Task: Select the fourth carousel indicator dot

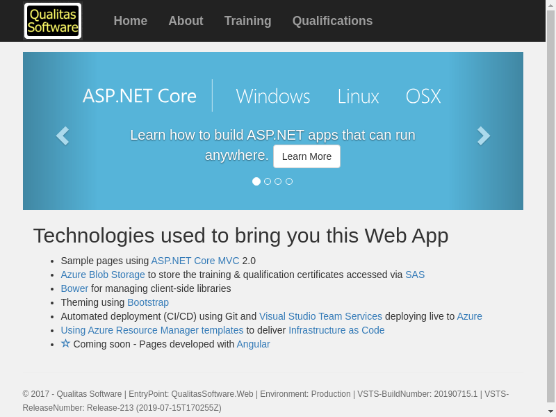Action: point(289,181)
